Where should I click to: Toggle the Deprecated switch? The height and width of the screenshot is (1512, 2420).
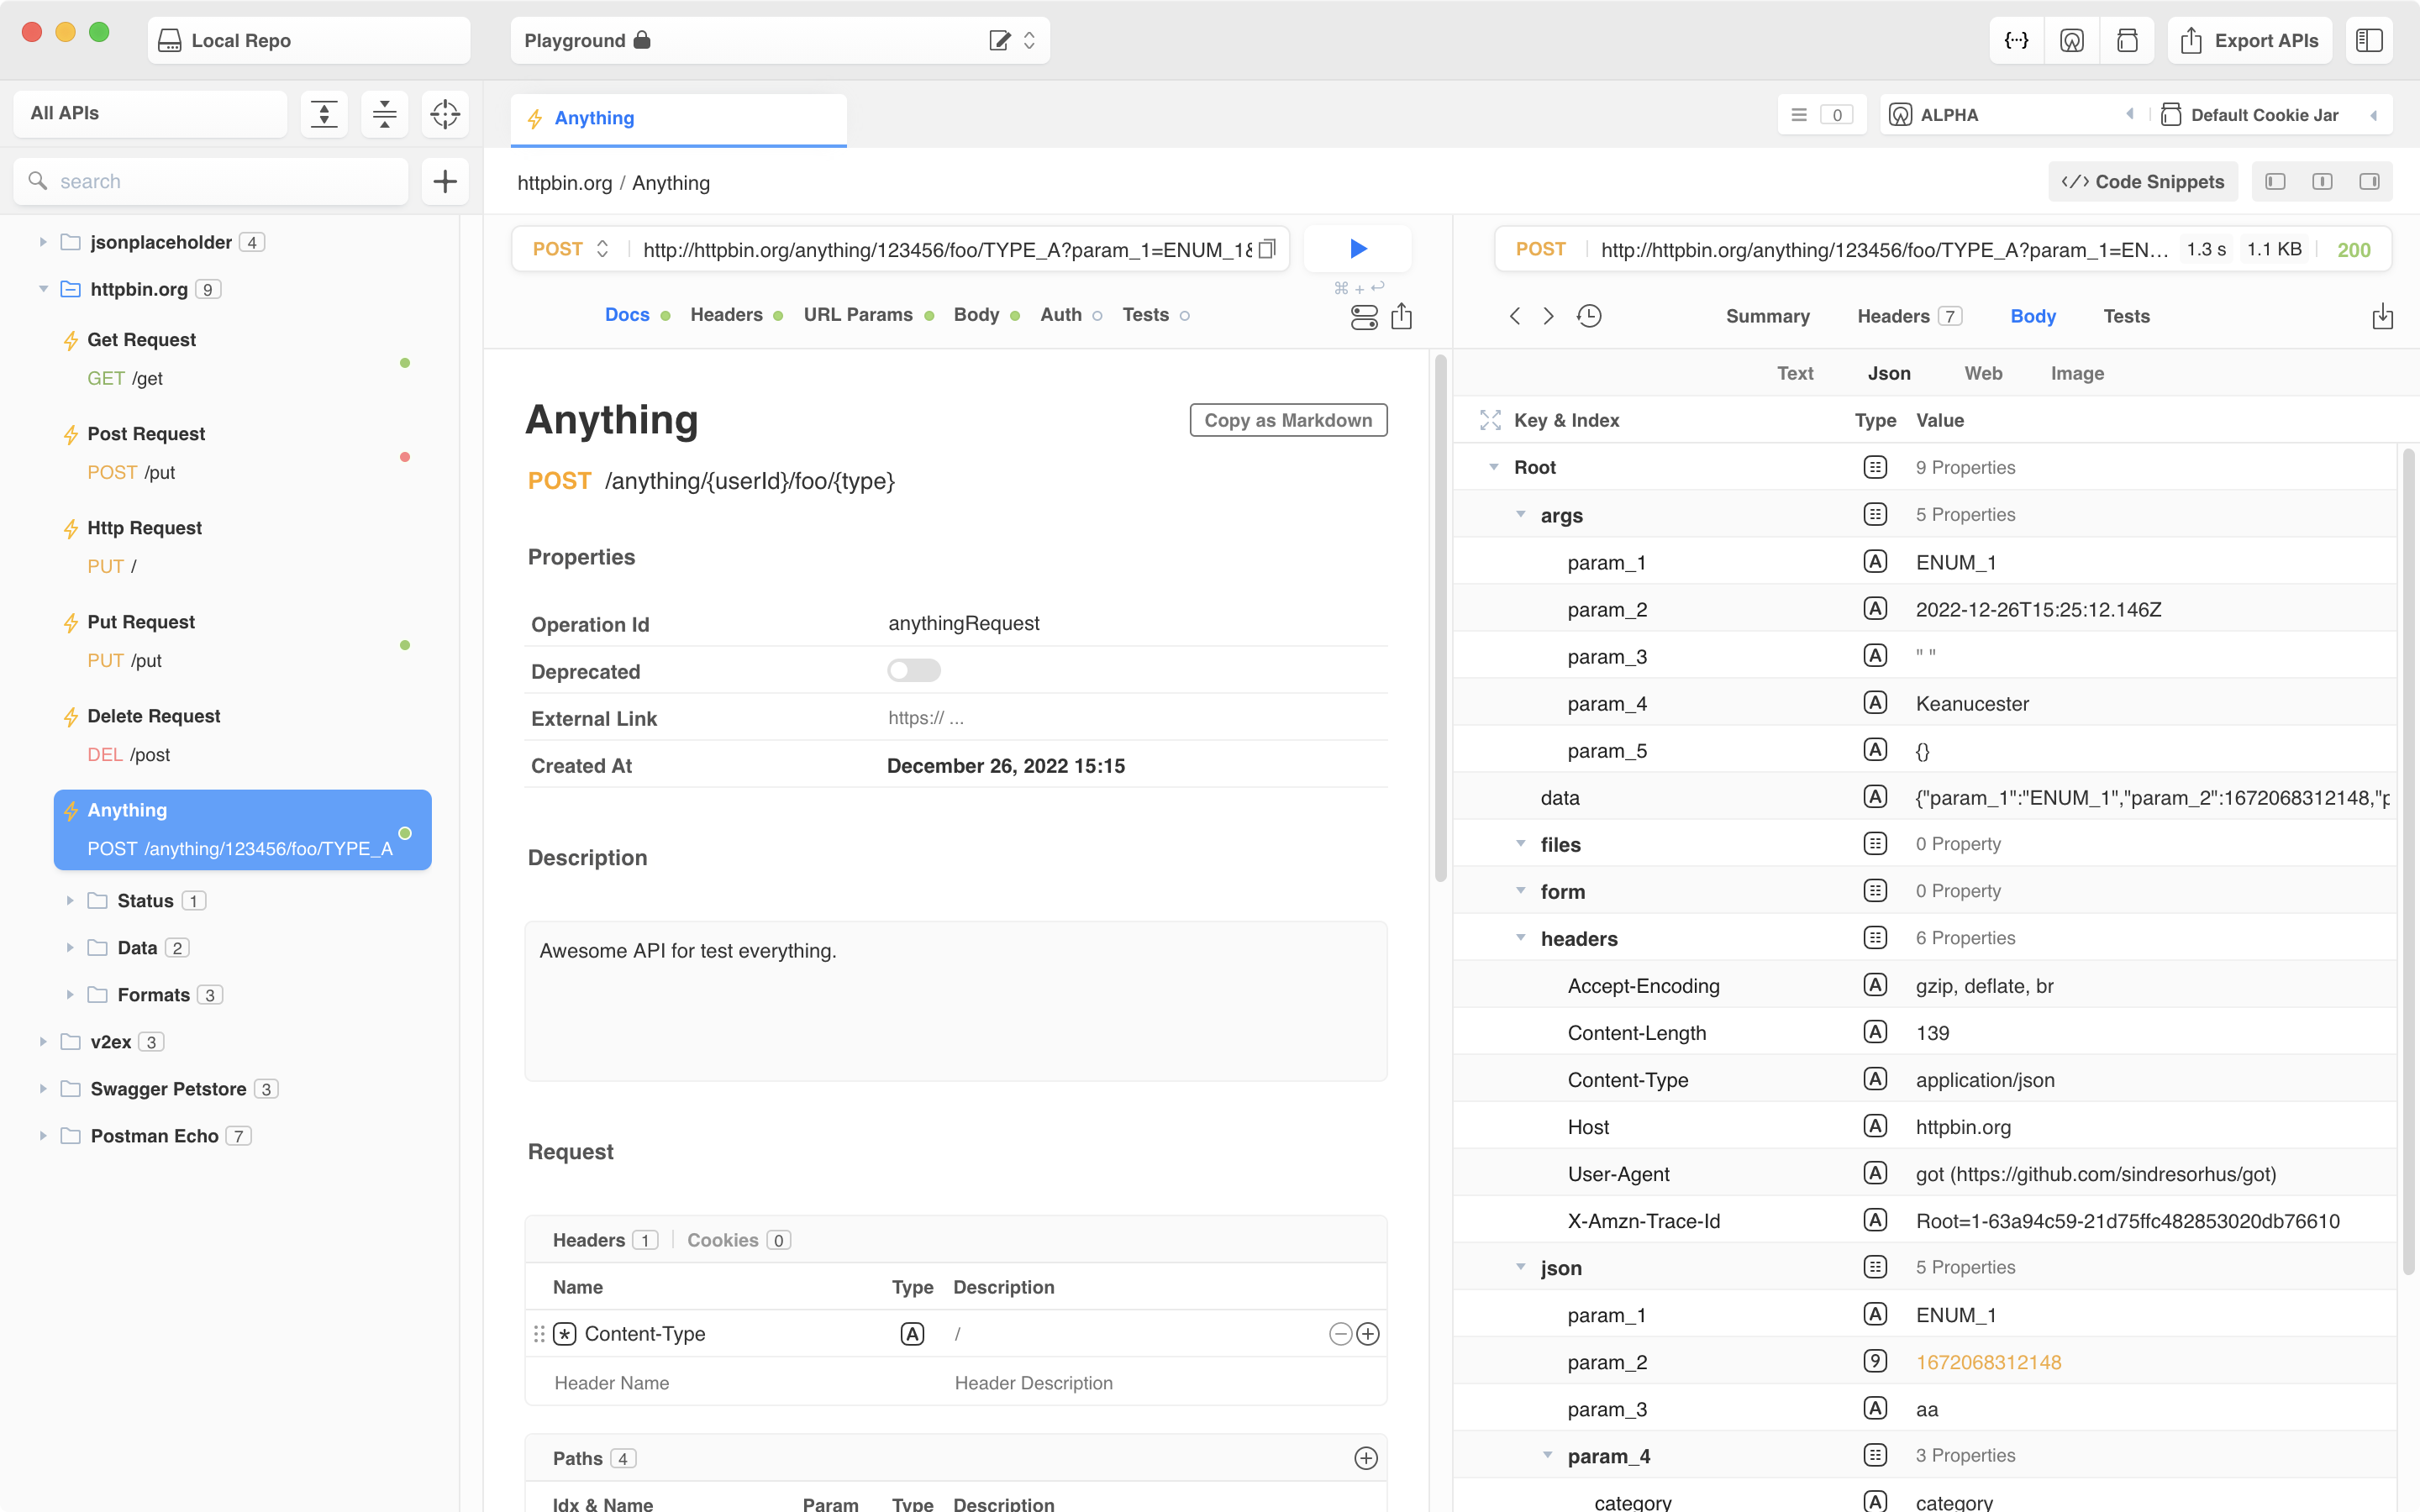(x=914, y=670)
